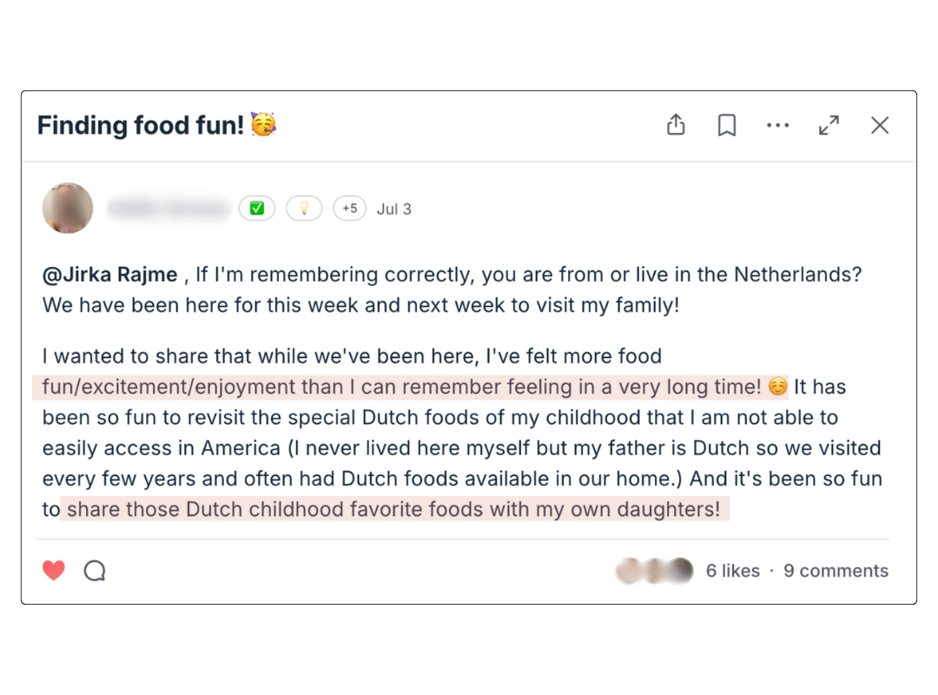938x695 pixels.
Task: Click the blurred liker avatars near the like count
Action: coord(654,571)
